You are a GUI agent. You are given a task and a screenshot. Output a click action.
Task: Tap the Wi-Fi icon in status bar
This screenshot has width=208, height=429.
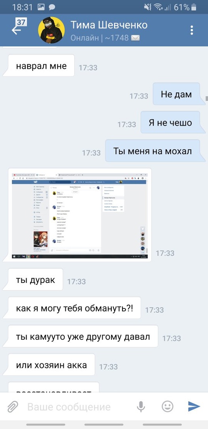(158, 7)
